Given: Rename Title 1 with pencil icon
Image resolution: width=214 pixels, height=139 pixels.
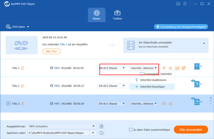Looking at the screenshot, I should click(x=22, y=68).
